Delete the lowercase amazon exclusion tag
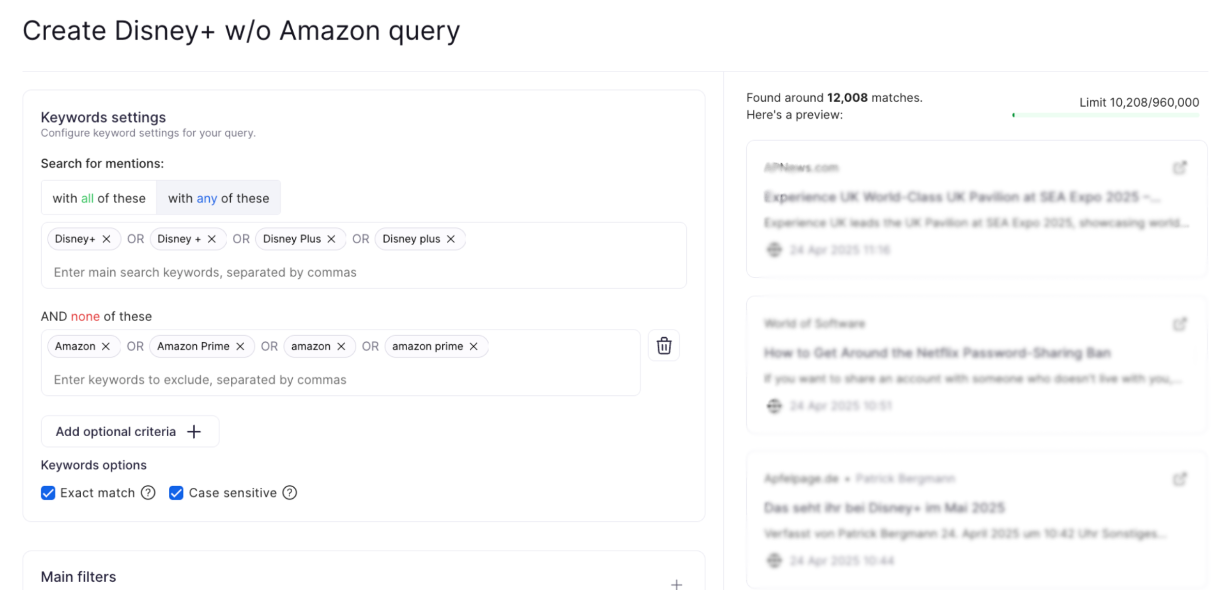This screenshot has width=1230, height=590. (341, 347)
